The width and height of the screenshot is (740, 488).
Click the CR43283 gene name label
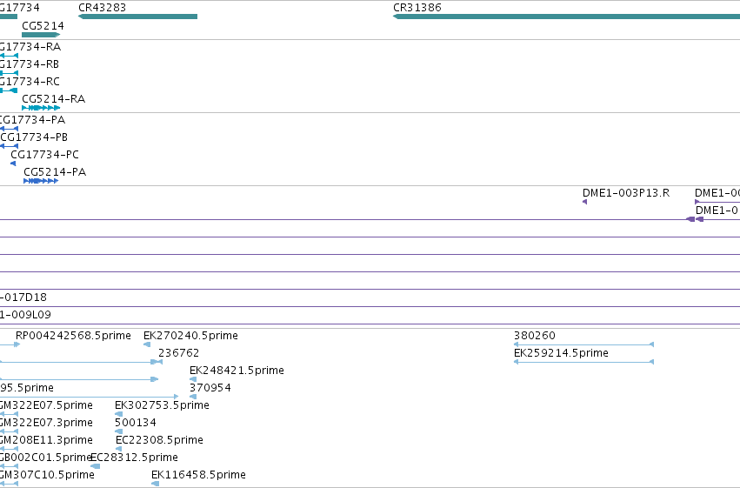click(x=102, y=8)
